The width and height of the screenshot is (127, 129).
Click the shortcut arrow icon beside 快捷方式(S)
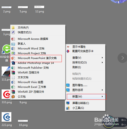pyautogui.click(x=13, y=32)
